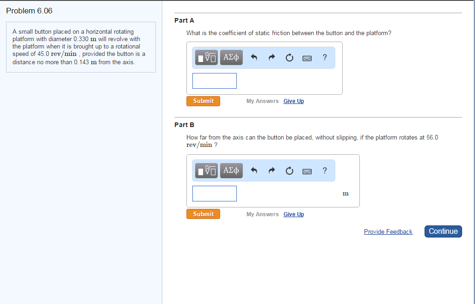Screen dimensions: 475x304
Task: Click the Continue button
Action: pyautogui.click(x=443, y=231)
